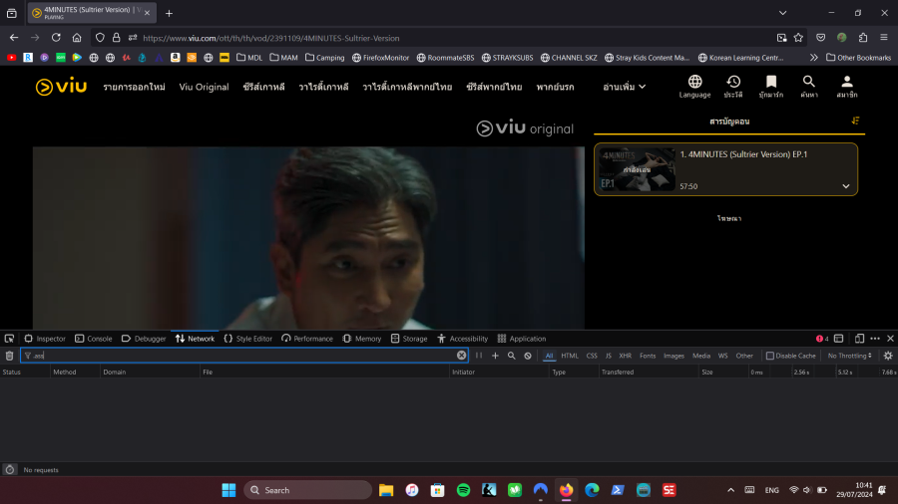Expand the อ่านเพิ่ม menu dropdown
The height and width of the screenshot is (504, 898).
point(624,87)
